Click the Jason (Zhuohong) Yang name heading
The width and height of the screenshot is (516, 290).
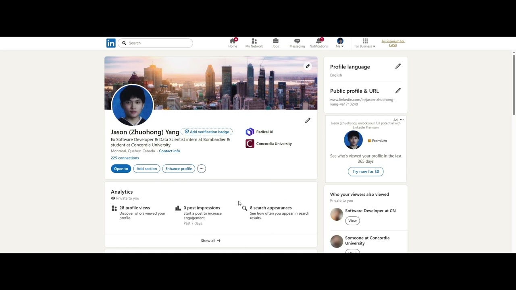coord(145,132)
